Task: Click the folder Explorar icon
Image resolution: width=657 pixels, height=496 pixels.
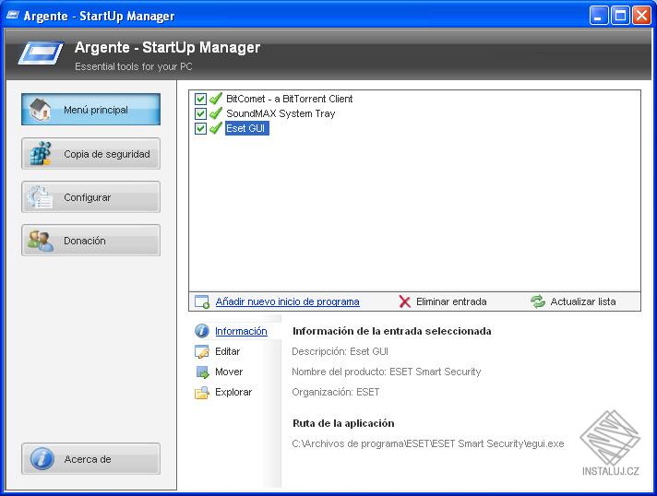Action: pyautogui.click(x=201, y=392)
